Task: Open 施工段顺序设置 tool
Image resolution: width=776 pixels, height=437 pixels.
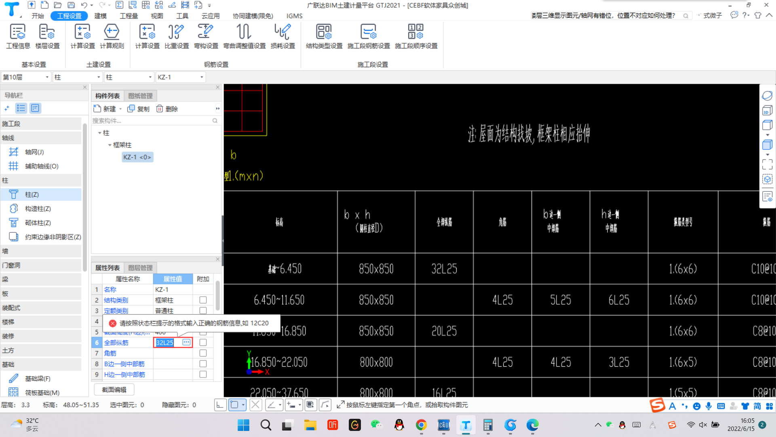Action: coord(416,36)
